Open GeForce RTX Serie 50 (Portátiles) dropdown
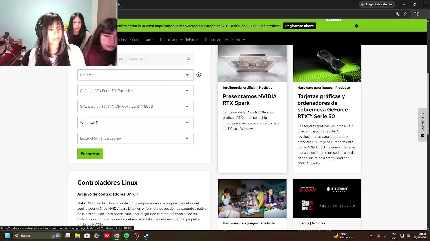 pyautogui.click(x=135, y=91)
